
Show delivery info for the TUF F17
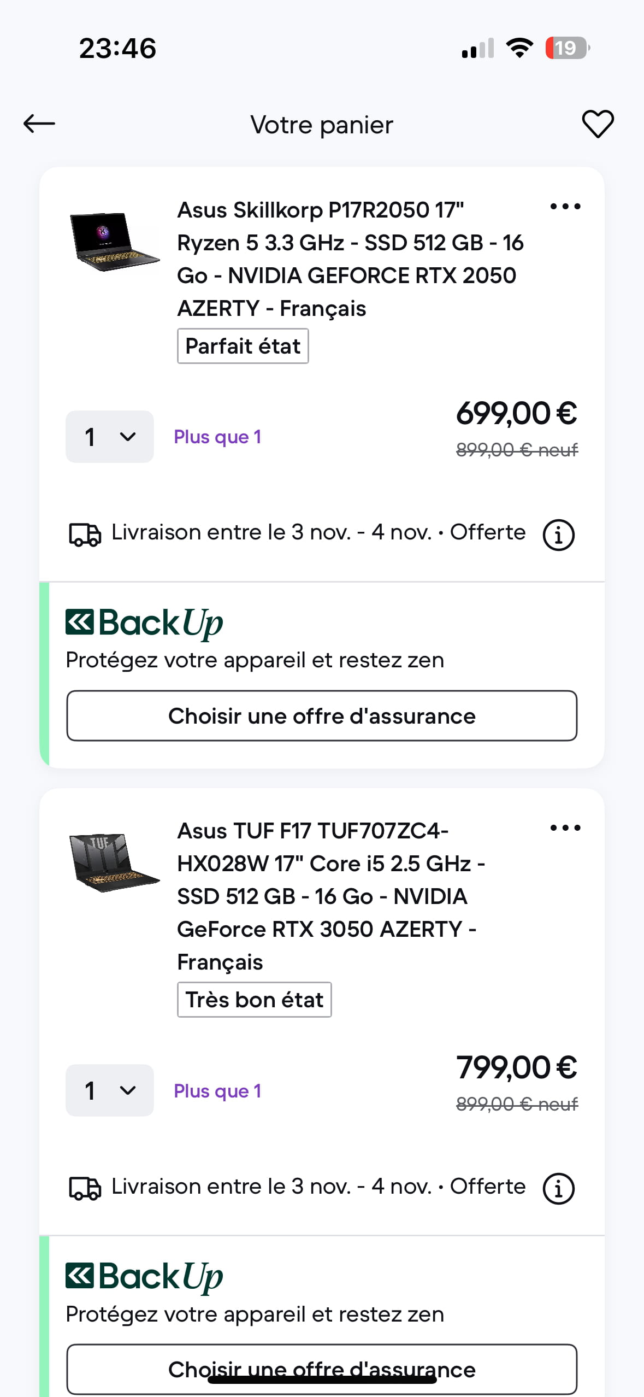tap(558, 1189)
